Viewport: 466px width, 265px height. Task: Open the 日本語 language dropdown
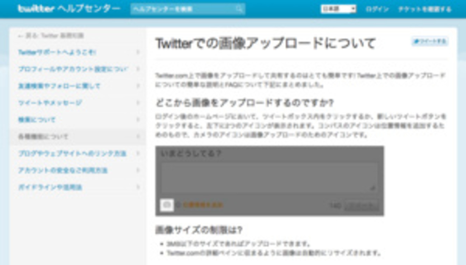[x=338, y=9]
